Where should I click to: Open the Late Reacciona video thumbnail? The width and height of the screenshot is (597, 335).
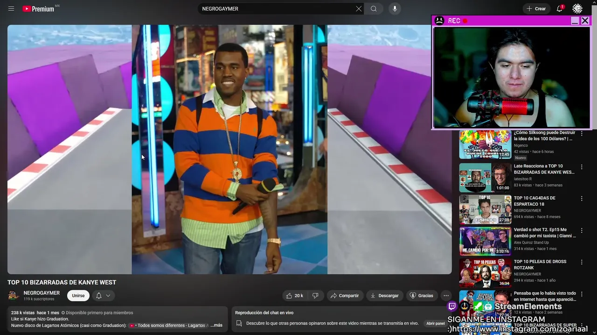pyautogui.click(x=485, y=177)
